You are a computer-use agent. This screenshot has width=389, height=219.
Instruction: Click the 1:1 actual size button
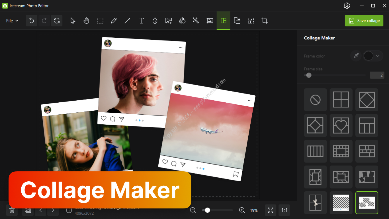pos(284,210)
